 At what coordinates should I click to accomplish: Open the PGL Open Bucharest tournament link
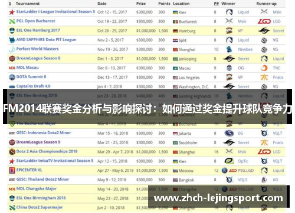tap(35, 21)
